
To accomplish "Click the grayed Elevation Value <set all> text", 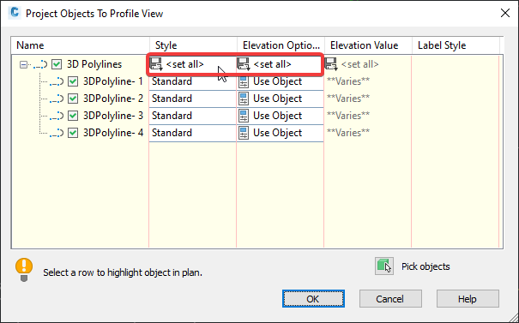I will tap(359, 64).
